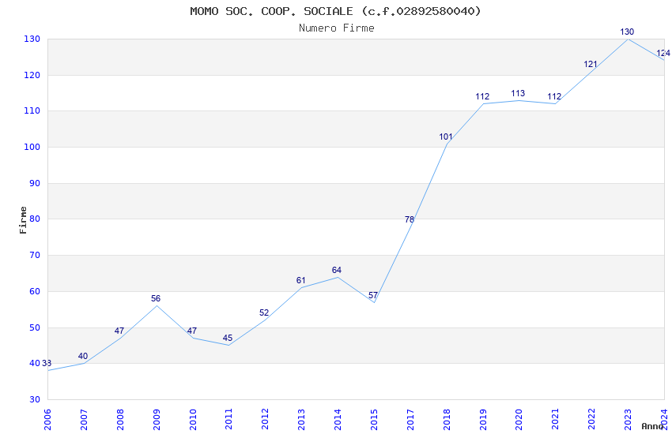Click the x-axis year label 2013
The height and width of the screenshot is (434, 672).
tap(301, 419)
